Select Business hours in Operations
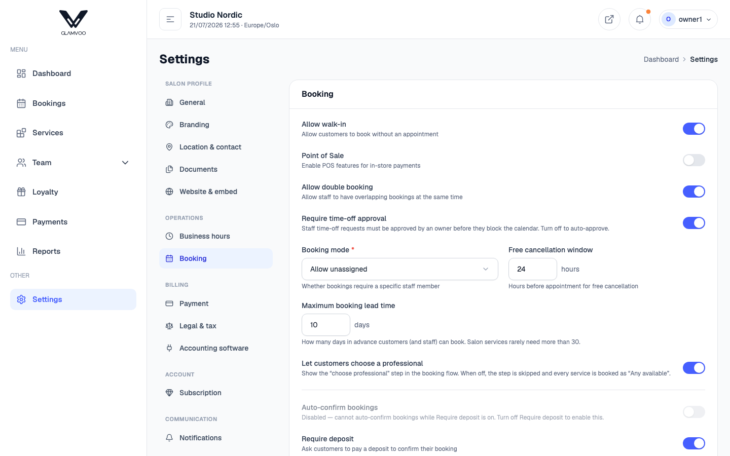Viewport: 730px width, 456px height. 216,236
